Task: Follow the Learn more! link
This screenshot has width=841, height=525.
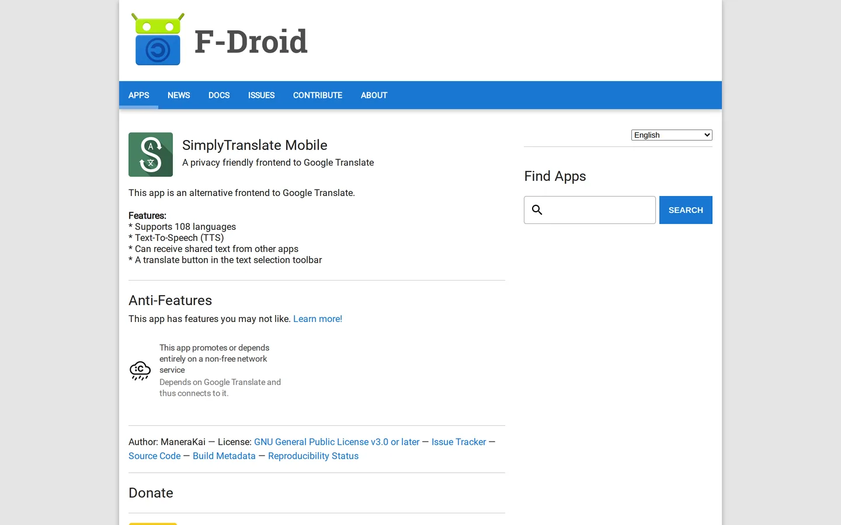Action: pyautogui.click(x=318, y=318)
